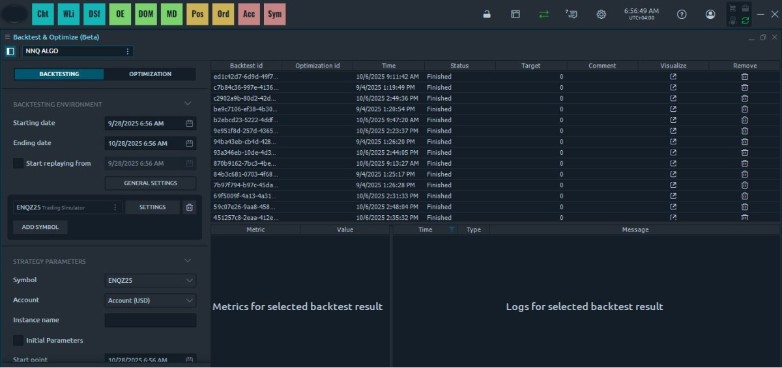782x368 pixels.
Task: Check the Initial Parameters checkbox
Action: pos(18,341)
